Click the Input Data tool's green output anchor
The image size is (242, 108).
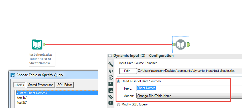click(x=44, y=45)
